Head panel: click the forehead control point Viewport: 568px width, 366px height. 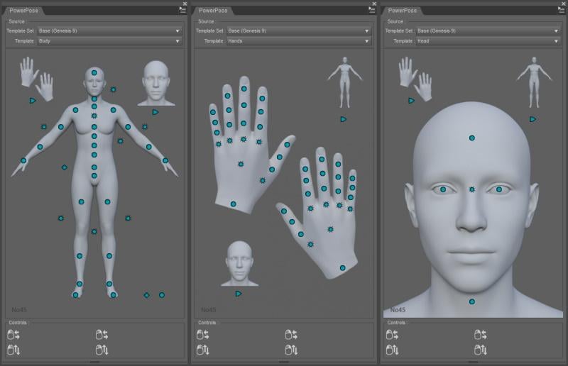[472, 138]
